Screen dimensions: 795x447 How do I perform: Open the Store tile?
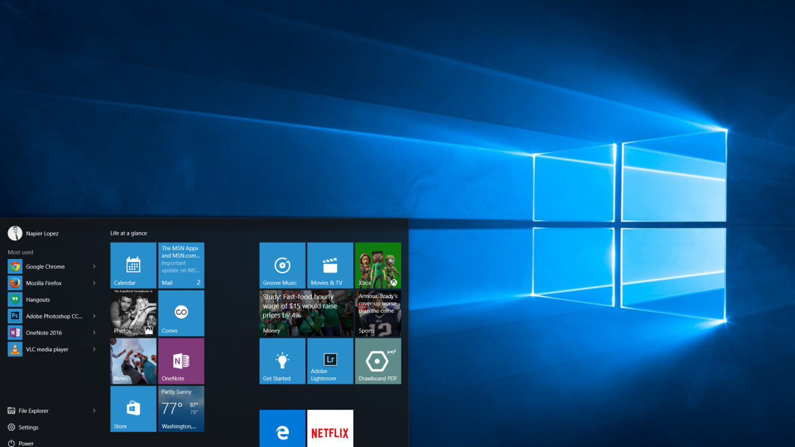pos(133,409)
